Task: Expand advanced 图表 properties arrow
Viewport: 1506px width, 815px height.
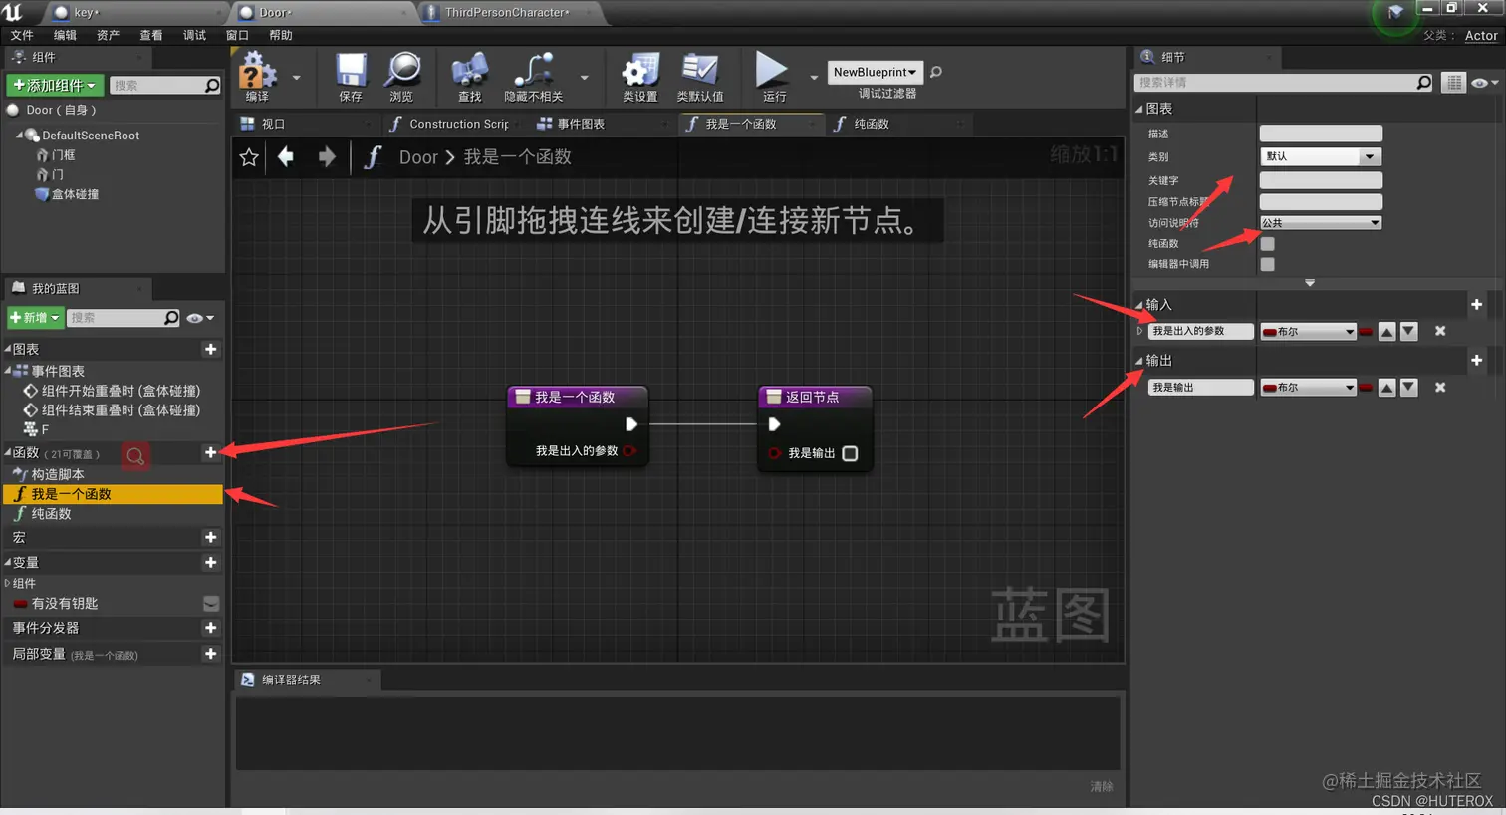Action: [1310, 283]
